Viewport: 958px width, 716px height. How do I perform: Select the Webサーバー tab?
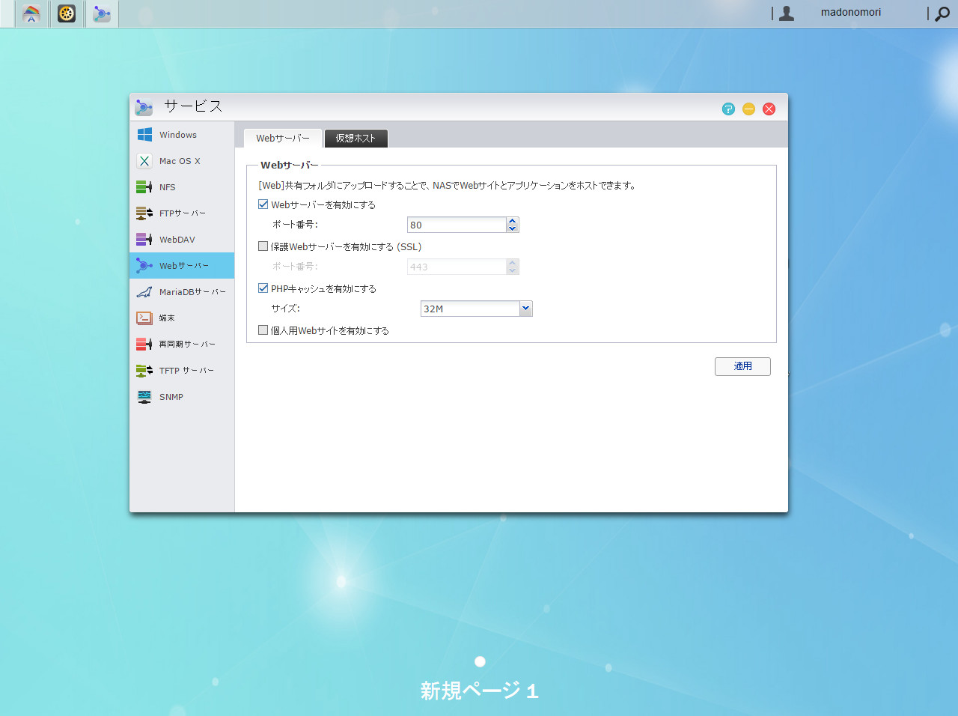pyautogui.click(x=283, y=138)
